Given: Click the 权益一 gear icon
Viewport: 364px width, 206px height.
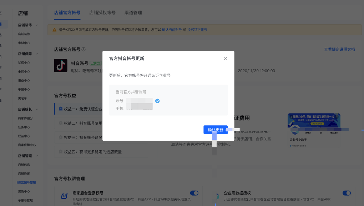Looking at the screenshot, I should pos(61,109).
